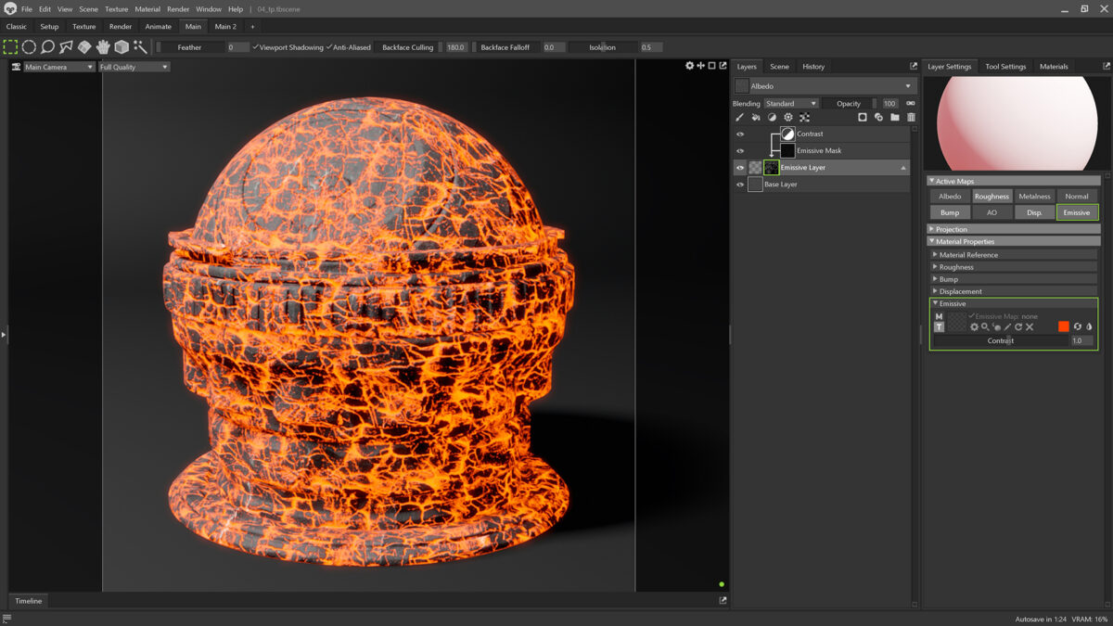Delete the selected layer using the trash icon
This screenshot has height=626, width=1113.
[910, 117]
